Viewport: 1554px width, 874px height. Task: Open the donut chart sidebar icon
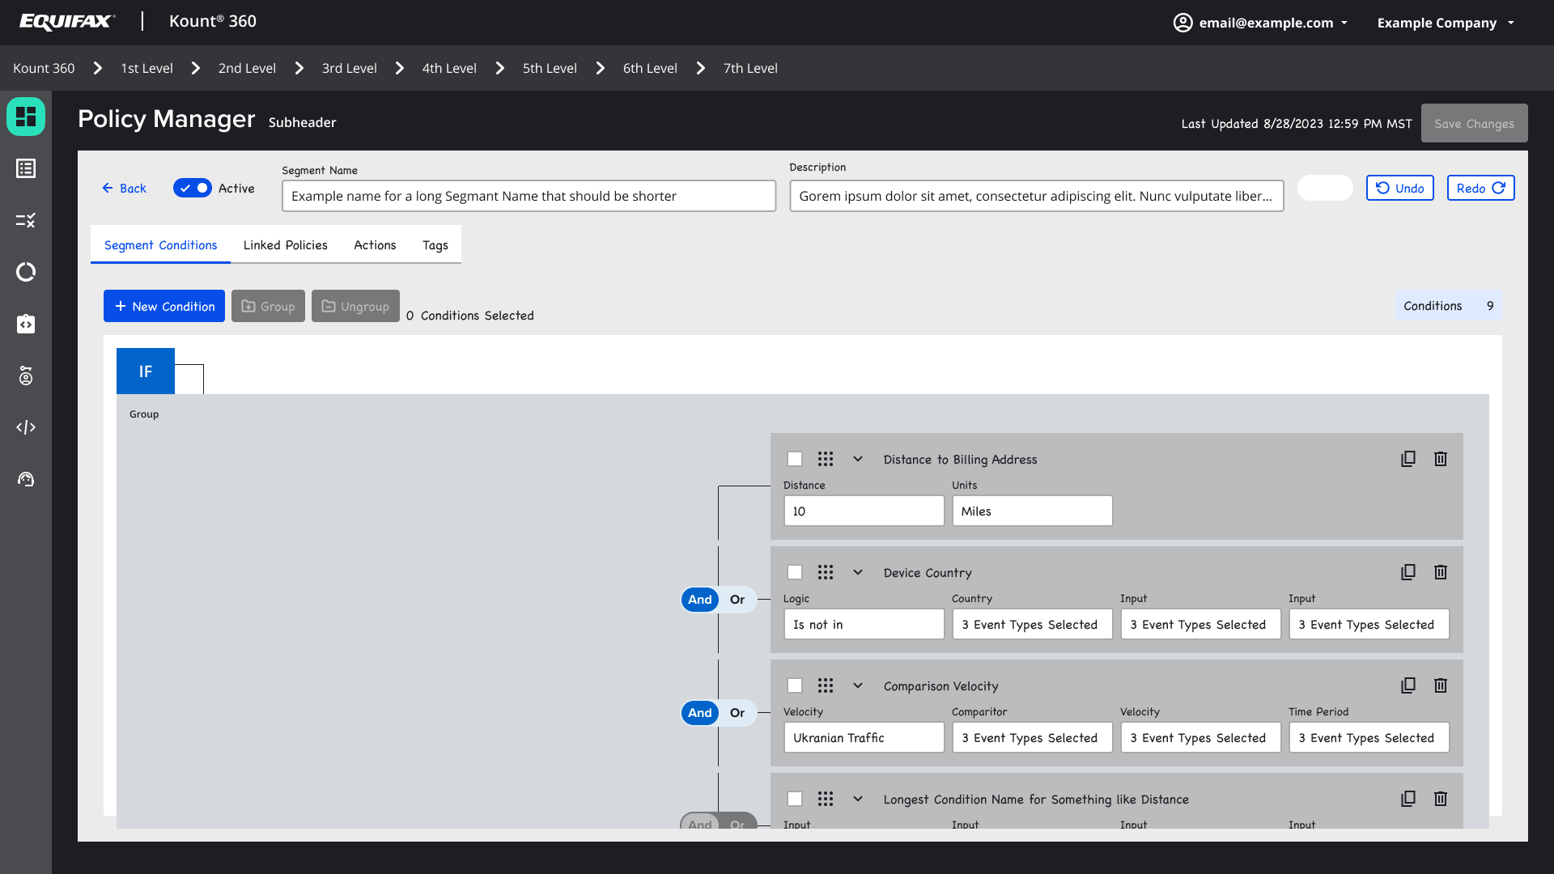tap(26, 272)
